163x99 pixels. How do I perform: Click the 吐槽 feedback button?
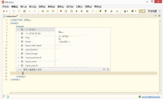pyautogui.click(x=142, y=11)
